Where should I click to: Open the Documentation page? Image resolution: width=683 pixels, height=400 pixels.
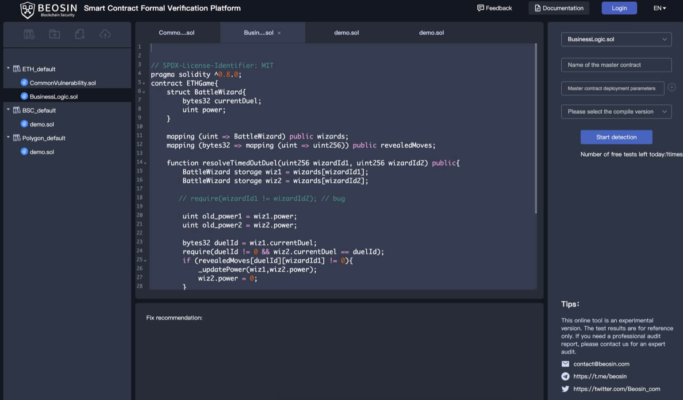[x=559, y=8]
